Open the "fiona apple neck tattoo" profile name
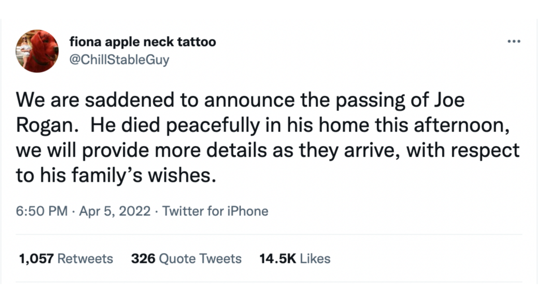 [x=143, y=42]
